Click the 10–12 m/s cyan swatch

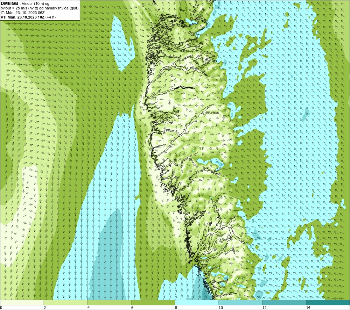[241, 302]
